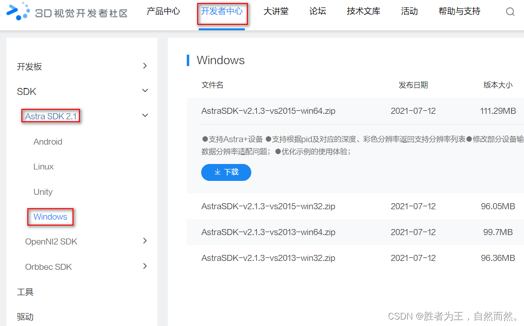Viewport: 524px width, 326px height.
Task: Open 工具 in the sidebar
Action: [25, 292]
